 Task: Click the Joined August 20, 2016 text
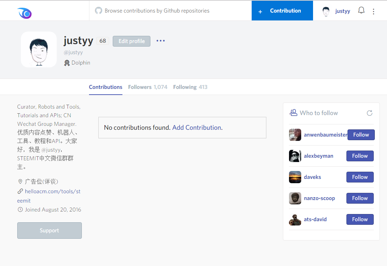point(53,210)
